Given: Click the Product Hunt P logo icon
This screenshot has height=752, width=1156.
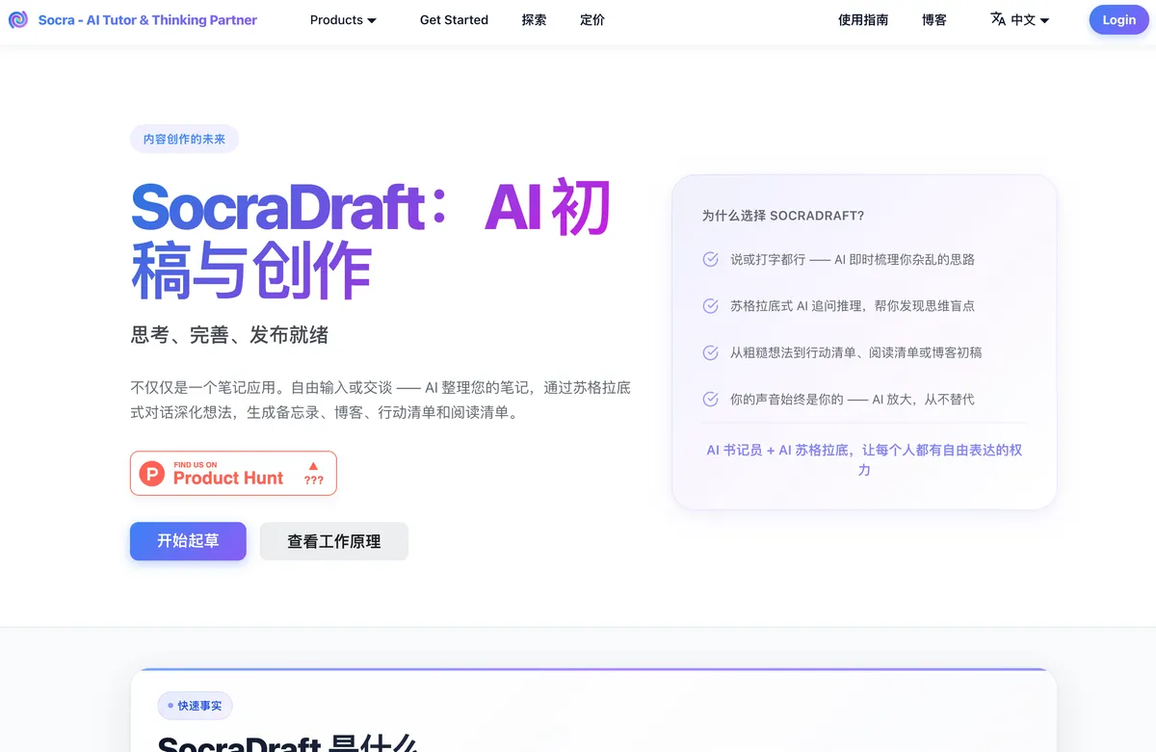Looking at the screenshot, I should 152,473.
